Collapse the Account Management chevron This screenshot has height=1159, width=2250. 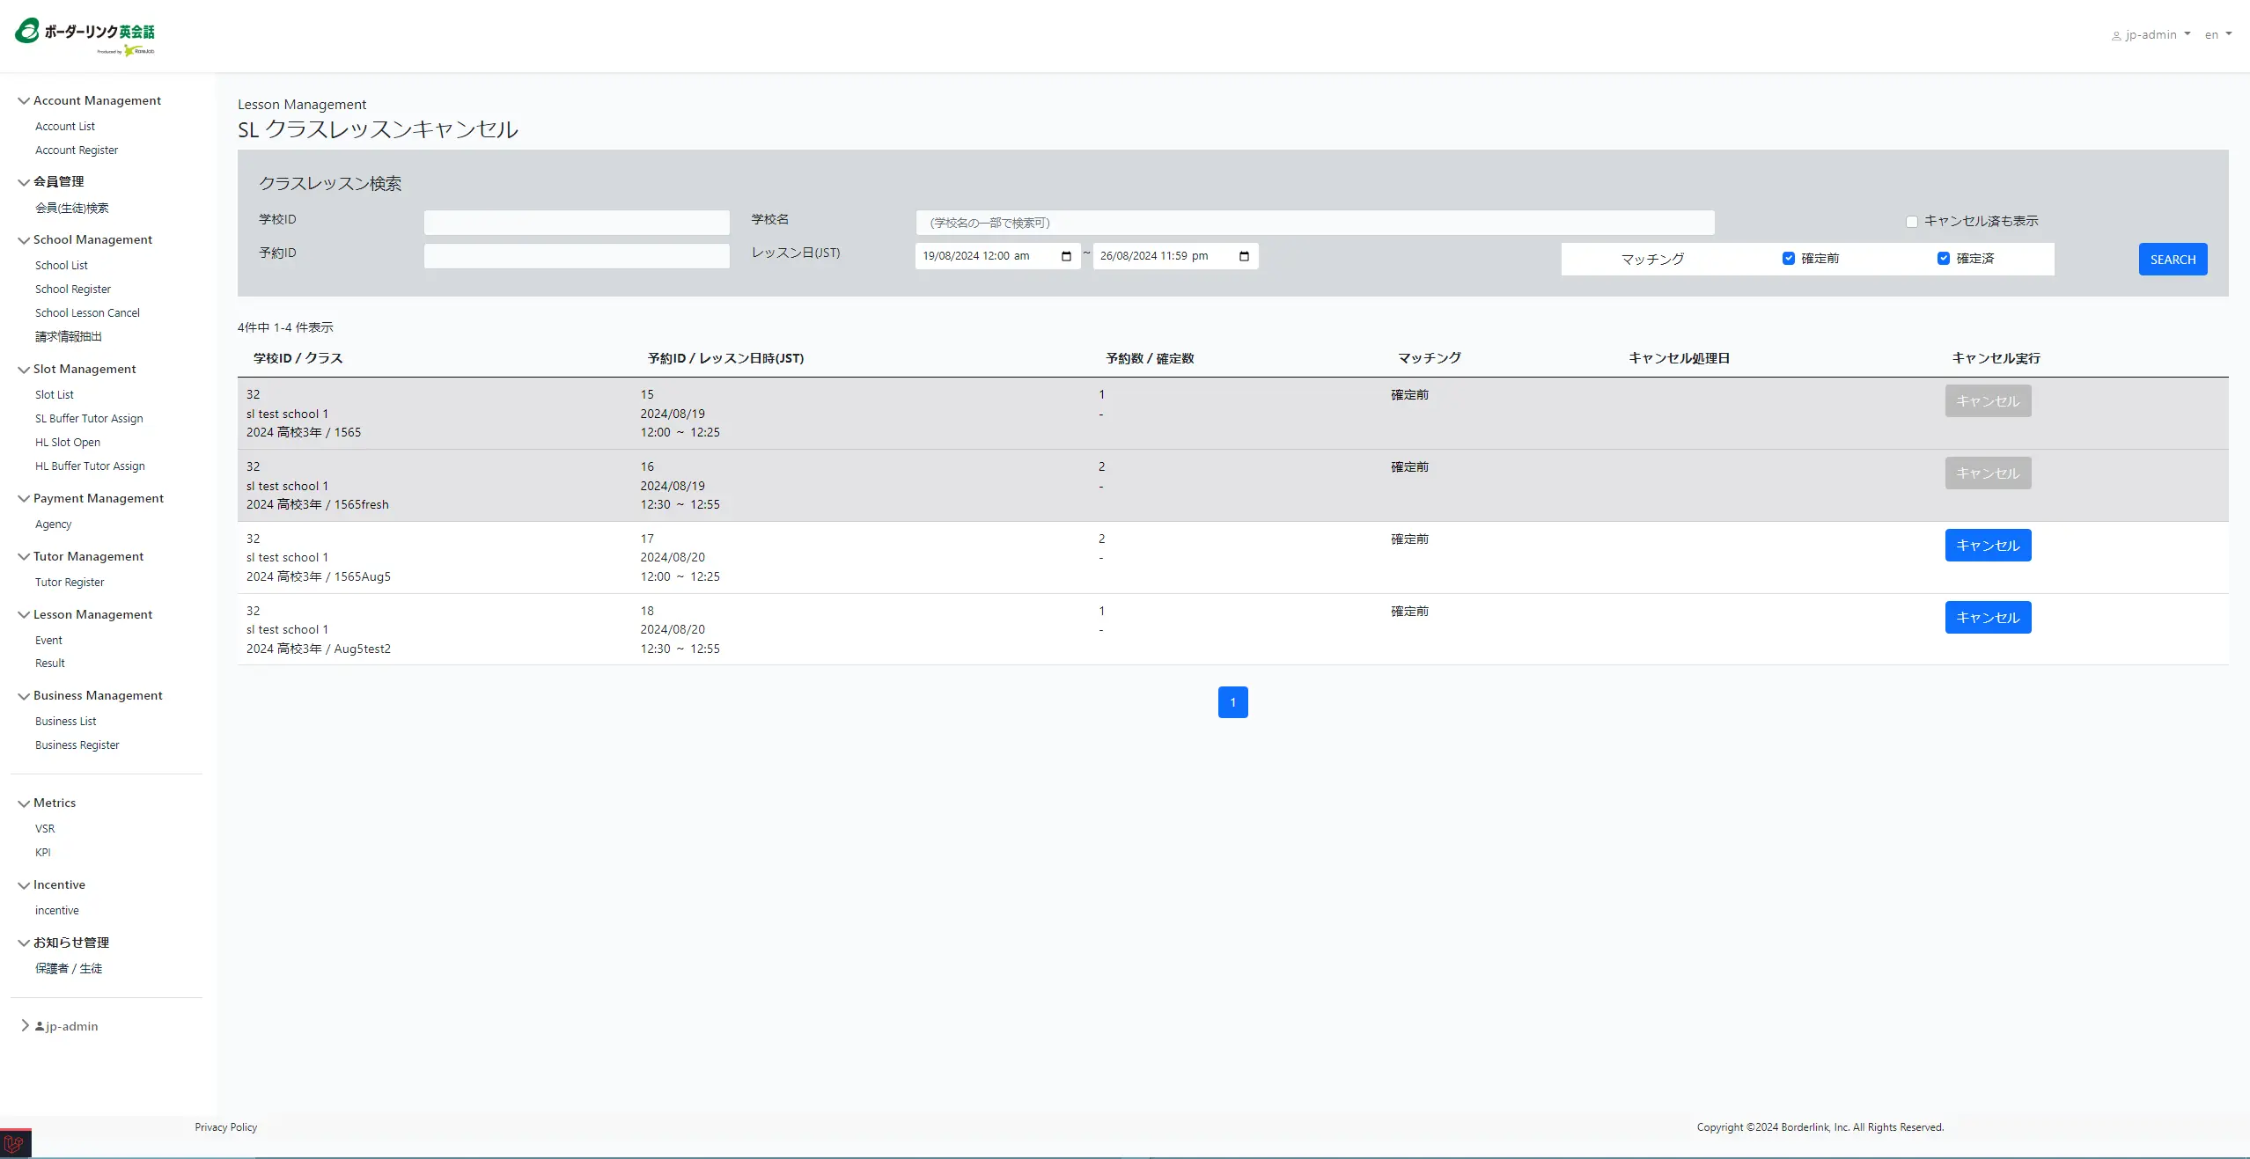(x=24, y=101)
